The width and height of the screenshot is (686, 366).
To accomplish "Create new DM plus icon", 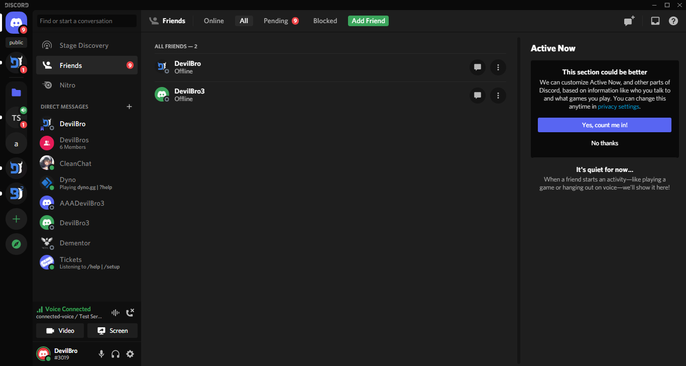I will point(129,107).
